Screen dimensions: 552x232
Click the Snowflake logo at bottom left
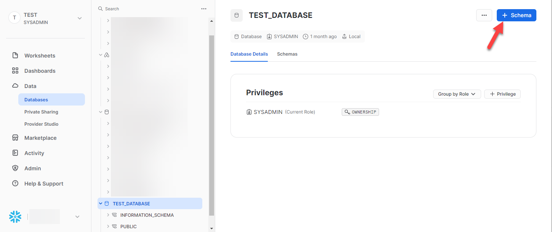point(15,216)
